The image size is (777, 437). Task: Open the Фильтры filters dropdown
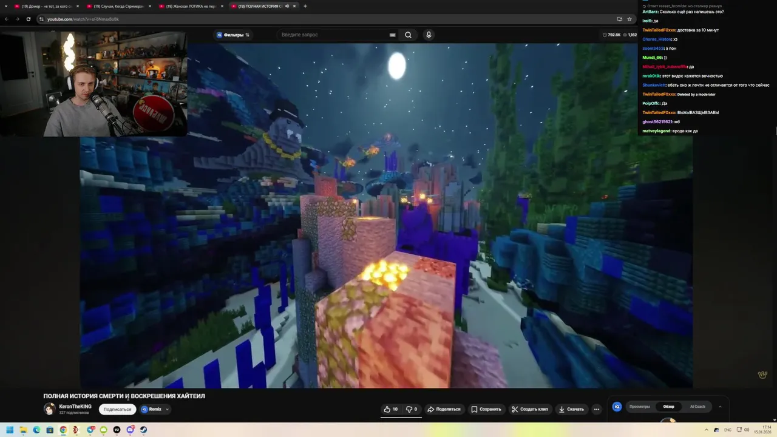tap(233, 35)
